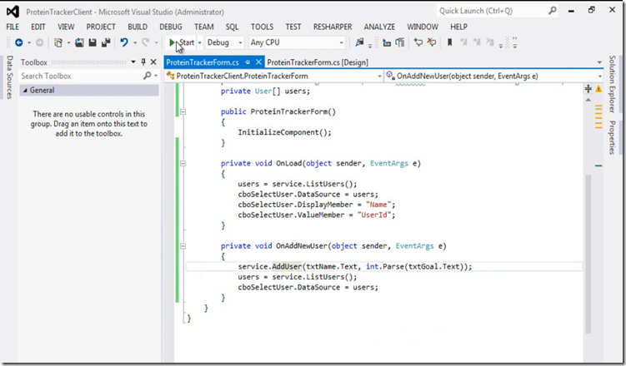Screen dimensions: 626x366
Task: Start debugging with the green Start button
Action: [x=181, y=42]
